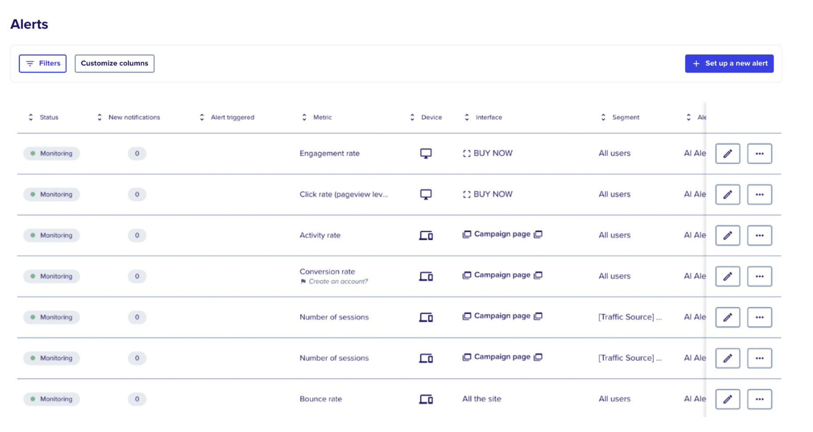Click Monitoring status badge in Conversion rate row
Screen dimensions: 813x432
[51, 276]
